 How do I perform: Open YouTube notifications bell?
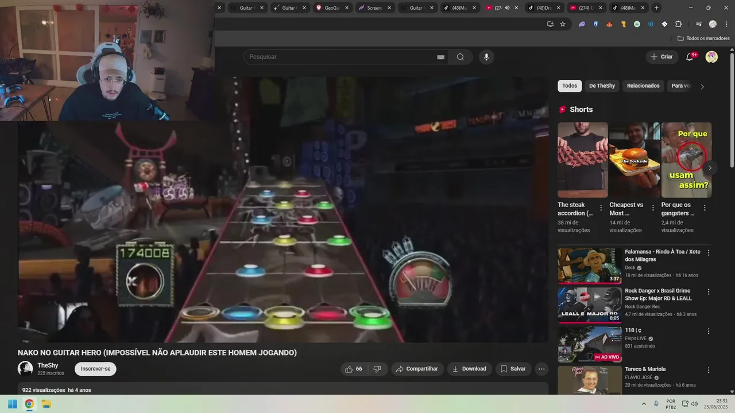click(x=691, y=57)
